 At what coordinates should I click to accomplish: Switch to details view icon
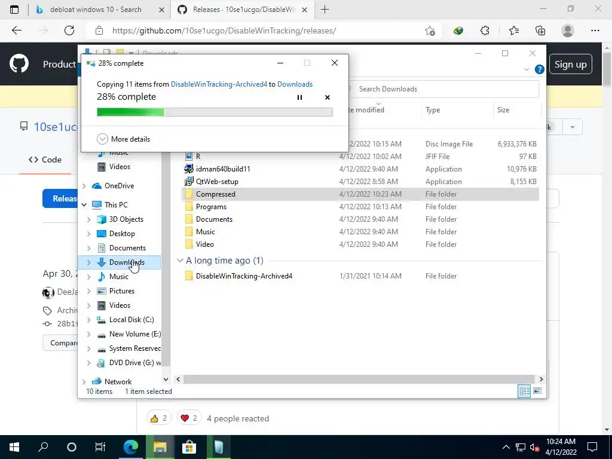pyautogui.click(x=524, y=391)
